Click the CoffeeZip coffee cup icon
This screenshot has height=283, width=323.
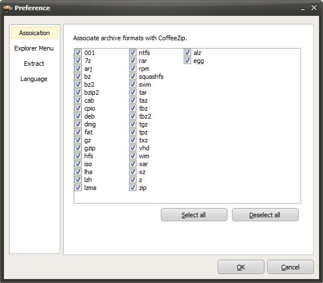pyautogui.click(x=7, y=8)
